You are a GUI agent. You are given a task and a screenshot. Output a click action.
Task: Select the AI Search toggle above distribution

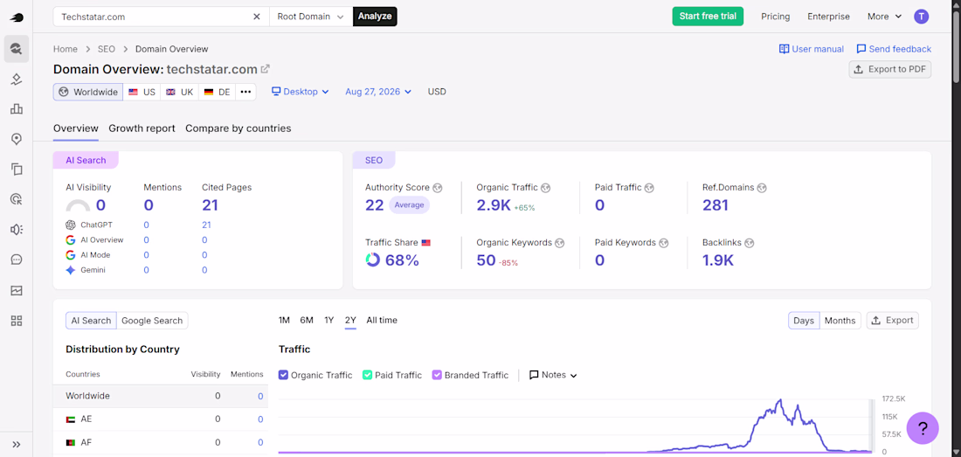coord(91,321)
